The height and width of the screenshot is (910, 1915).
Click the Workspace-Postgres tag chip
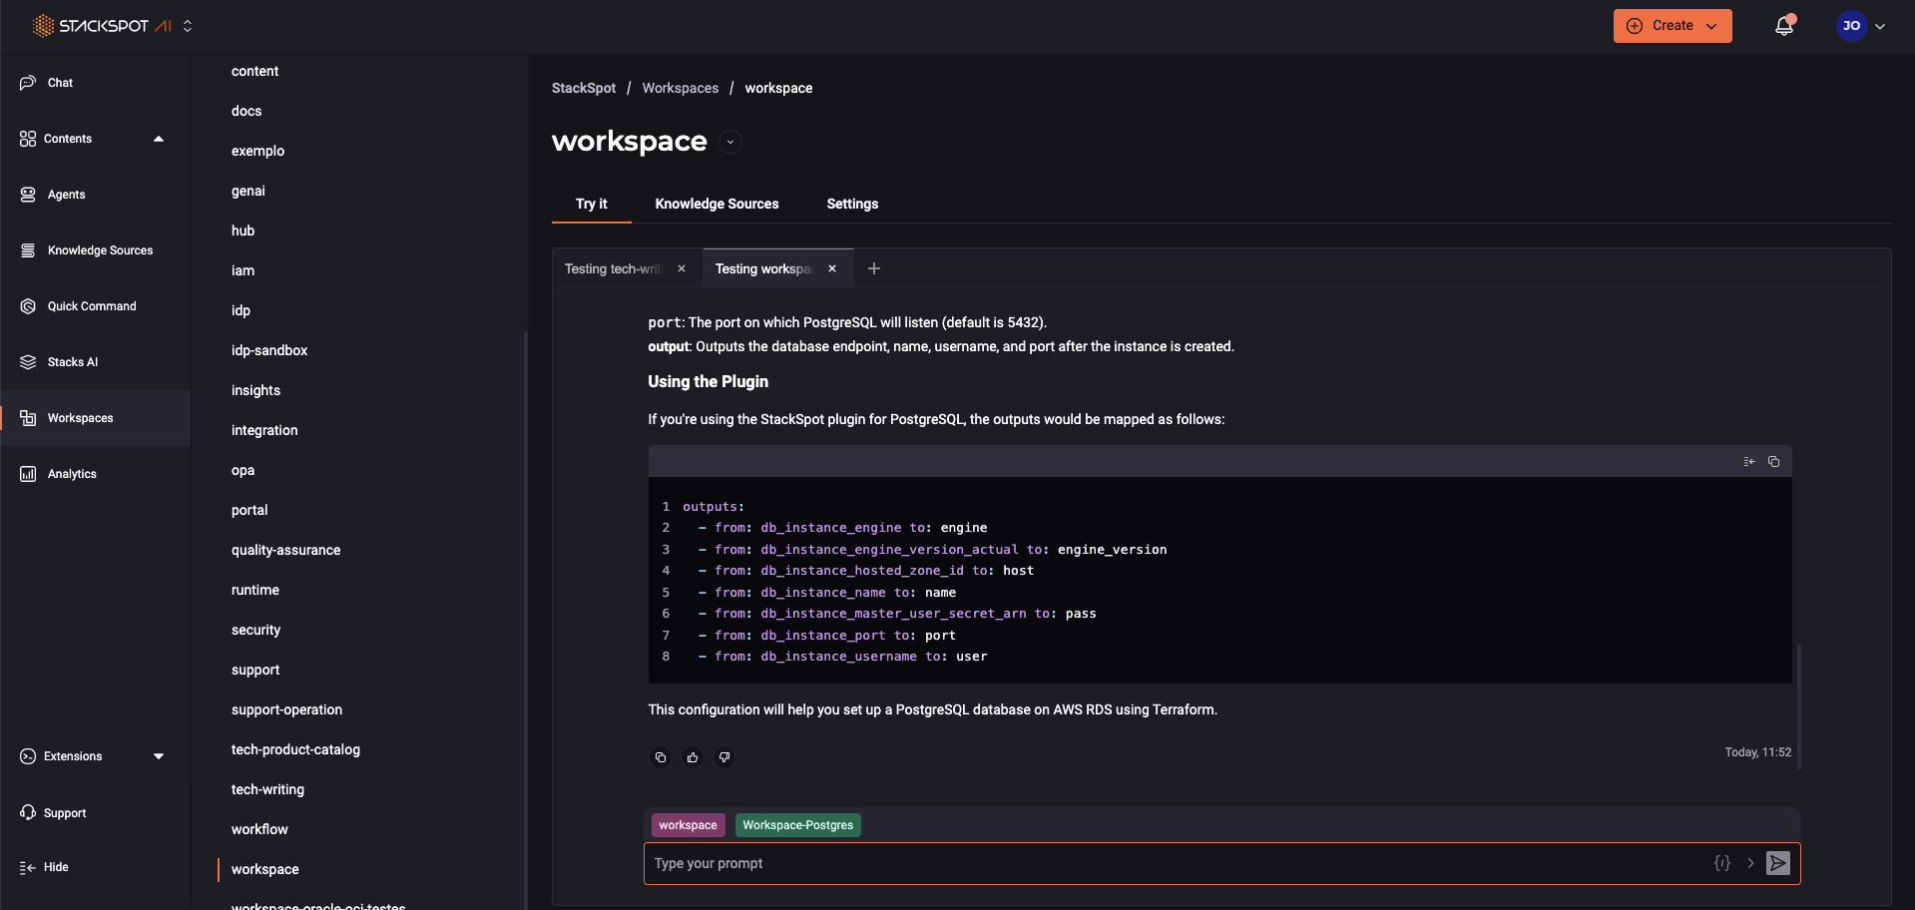797,825
